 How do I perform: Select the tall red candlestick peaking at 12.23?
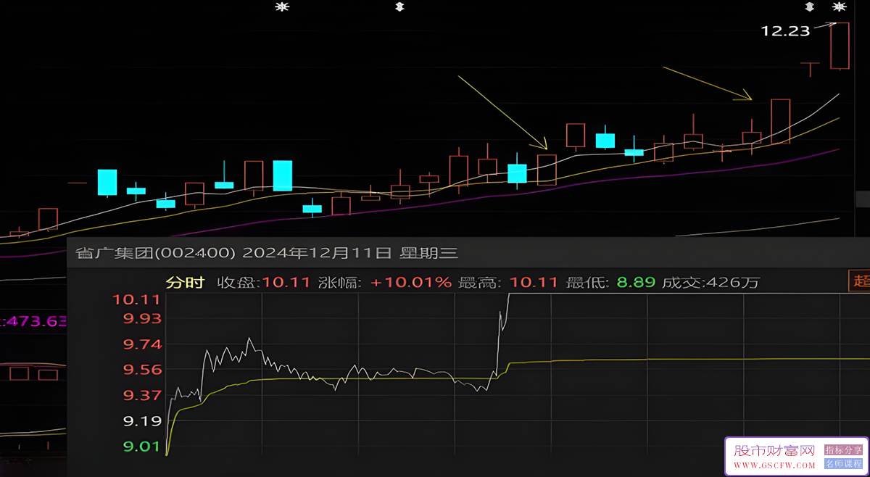coord(839,46)
